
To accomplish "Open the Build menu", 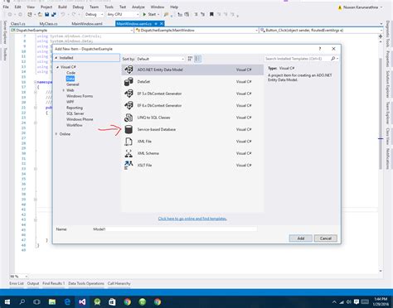I will pos(62,7).
